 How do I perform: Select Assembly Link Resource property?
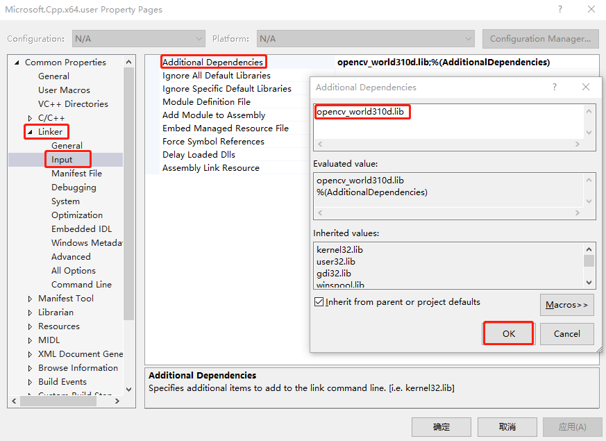pyautogui.click(x=210, y=168)
